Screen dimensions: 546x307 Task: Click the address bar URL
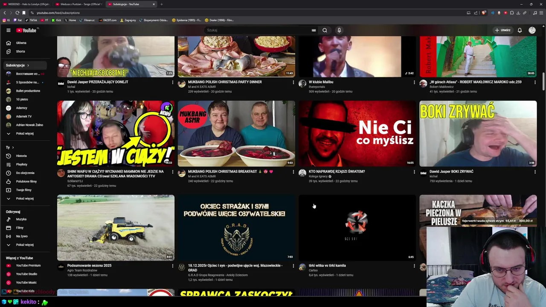click(x=58, y=13)
